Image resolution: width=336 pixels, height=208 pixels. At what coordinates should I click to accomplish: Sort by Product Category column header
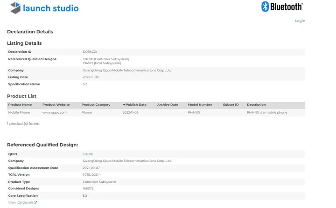tap(96, 105)
